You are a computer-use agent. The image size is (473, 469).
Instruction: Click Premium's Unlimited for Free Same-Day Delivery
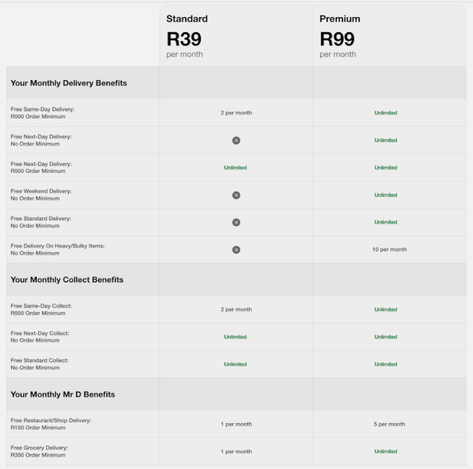386,113
